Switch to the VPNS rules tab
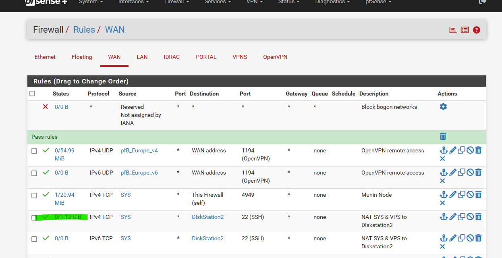The width and height of the screenshot is (502, 258). click(240, 57)
